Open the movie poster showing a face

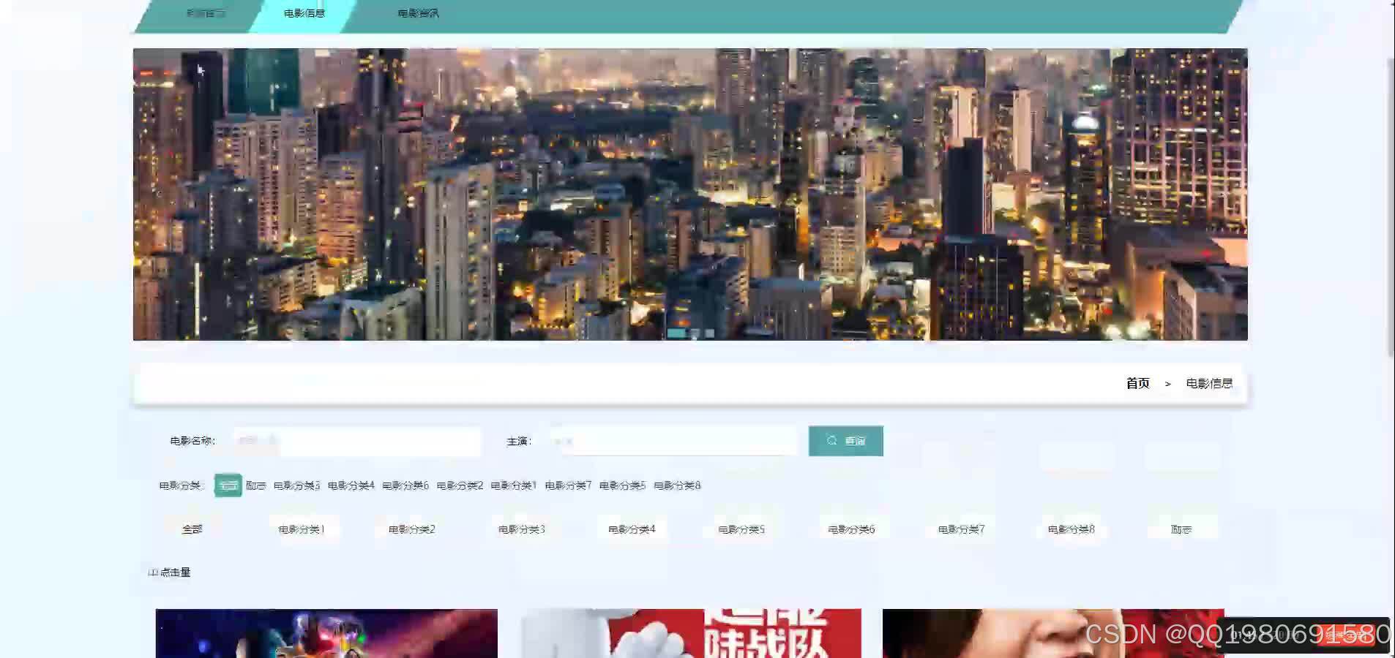point(1053,633)
